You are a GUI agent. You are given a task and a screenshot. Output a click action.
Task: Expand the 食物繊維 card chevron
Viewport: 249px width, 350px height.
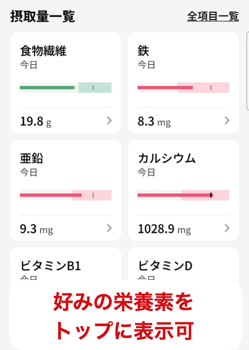[x=109, y=121]
